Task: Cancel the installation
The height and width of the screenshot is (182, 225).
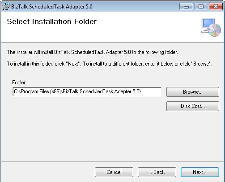Action: 114,172
